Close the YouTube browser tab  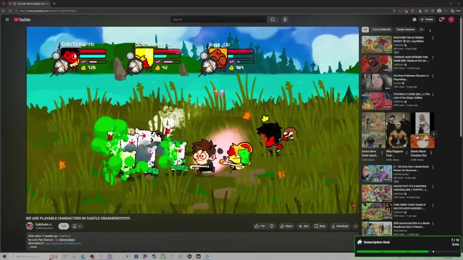[x=48, y=4]
